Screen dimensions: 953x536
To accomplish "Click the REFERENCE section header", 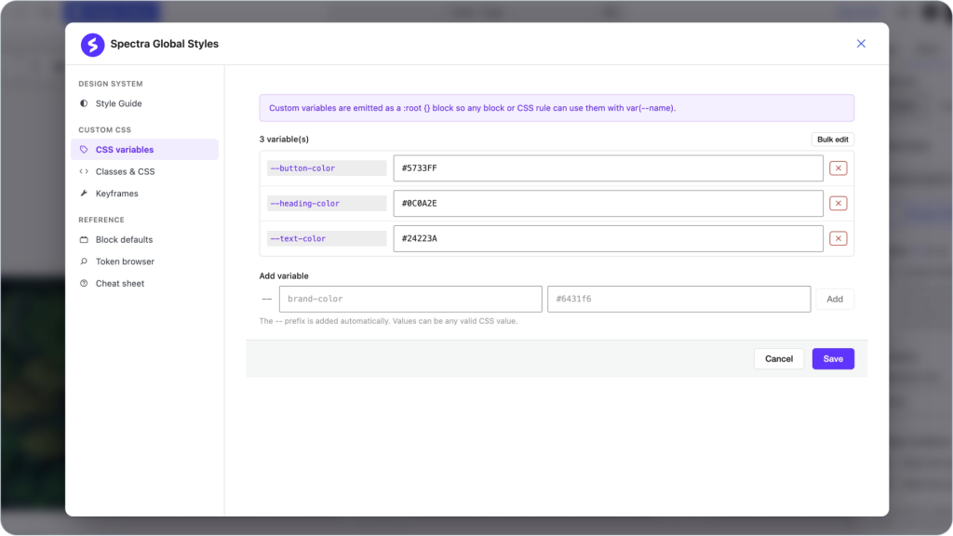I will pyautogui.click(x=101, y=220).
